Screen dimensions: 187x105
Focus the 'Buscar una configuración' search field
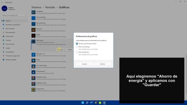(x=14, y=15)
